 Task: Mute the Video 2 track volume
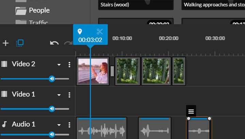tap(52, 79)
